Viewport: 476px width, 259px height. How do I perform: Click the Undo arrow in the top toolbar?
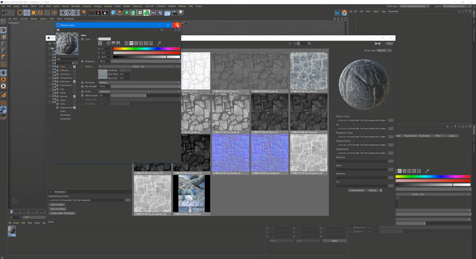5,13
